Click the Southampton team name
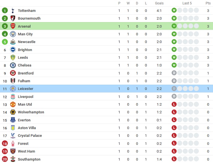213x163 pixels. pyautogui.click(x=29, y=159)
